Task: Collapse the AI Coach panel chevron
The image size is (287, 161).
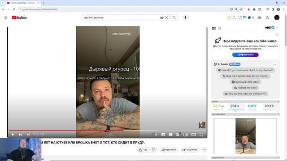Action: click(x=275, y=64)
